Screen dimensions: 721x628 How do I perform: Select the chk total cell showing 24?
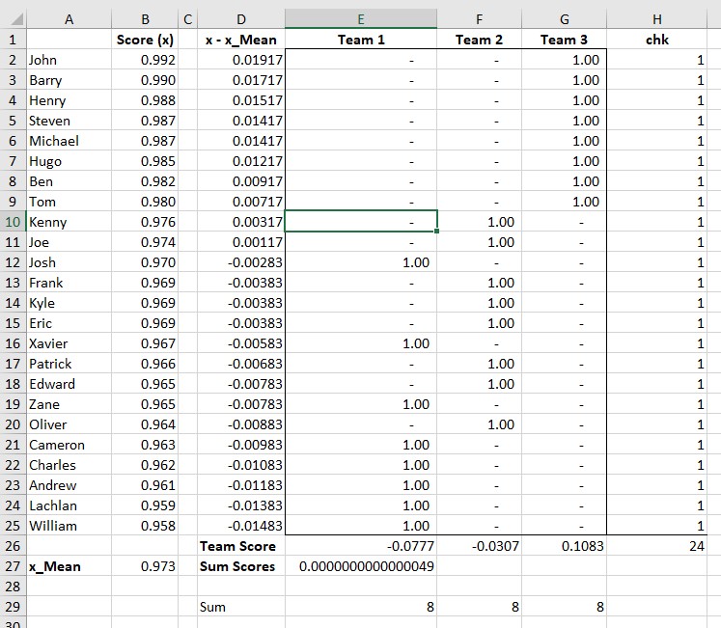pyautogui.click(x=657, y=546)
